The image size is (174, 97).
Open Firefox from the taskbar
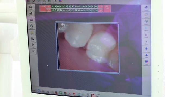coord(56,92)
